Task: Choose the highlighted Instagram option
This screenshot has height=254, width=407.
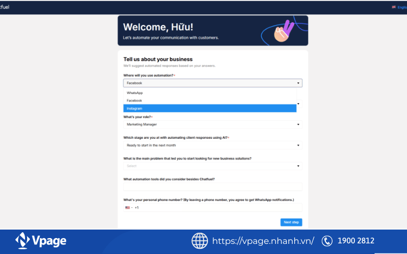Action: 210,108
